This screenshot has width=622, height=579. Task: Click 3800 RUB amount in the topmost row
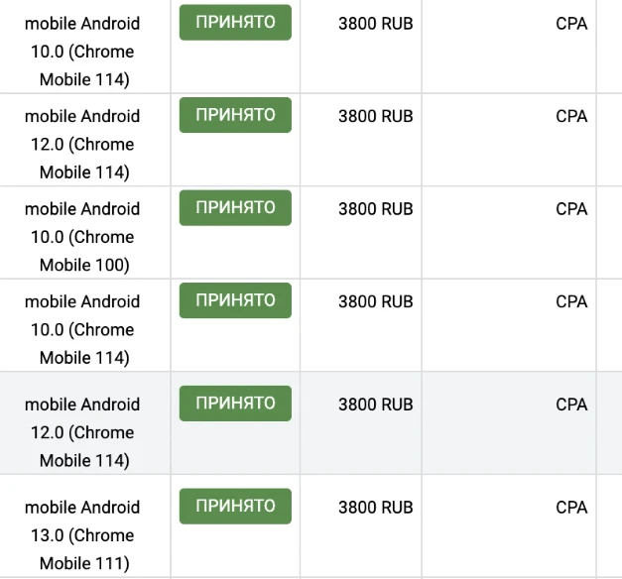click(x=376, y=24)
